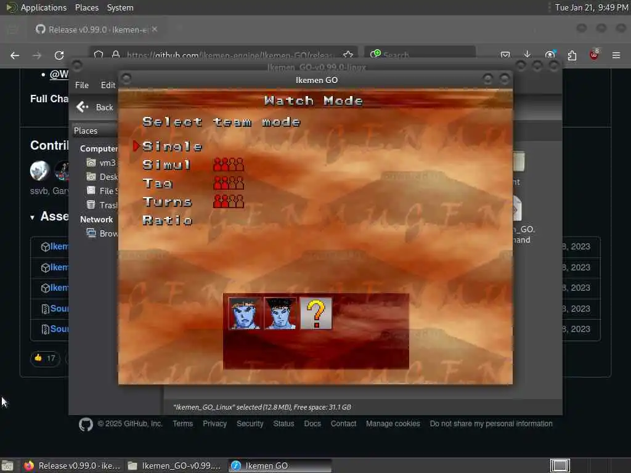The width and height of the screenshot is (631, 473).
Task: Open Browse Network in the sidebar
Action: click(x=103, y=233)
